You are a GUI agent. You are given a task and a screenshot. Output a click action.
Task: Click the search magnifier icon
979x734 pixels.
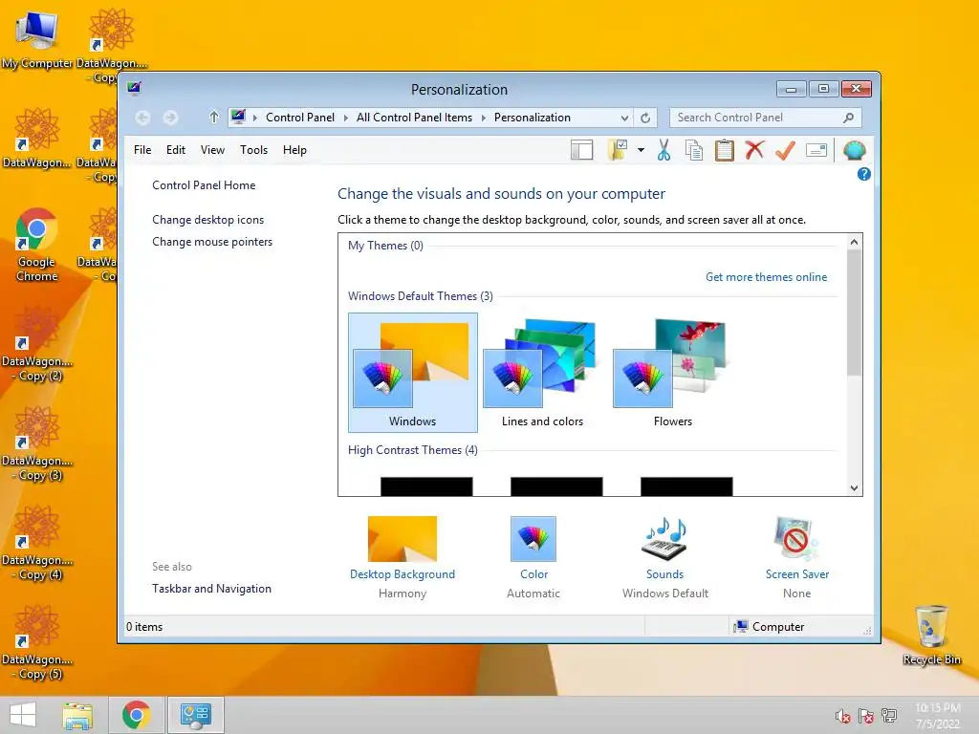coord(849,118)
